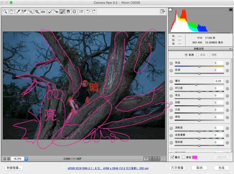The width and height of the screenshot is (234, 174).
Task: Copy current settings to before icon
Action: coord(157,158)
